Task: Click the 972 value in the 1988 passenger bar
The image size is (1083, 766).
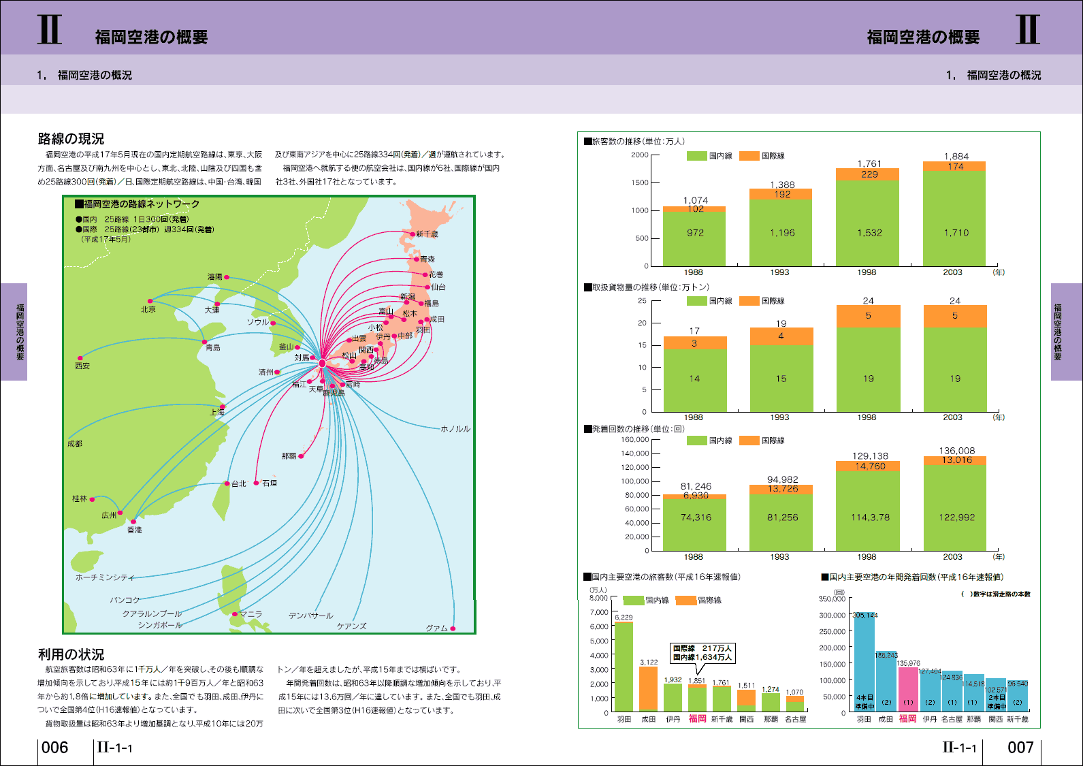Action: click(695, 233)
